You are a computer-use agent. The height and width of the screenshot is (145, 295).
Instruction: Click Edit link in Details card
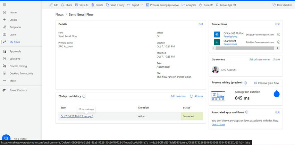click(x=201, y=24)
